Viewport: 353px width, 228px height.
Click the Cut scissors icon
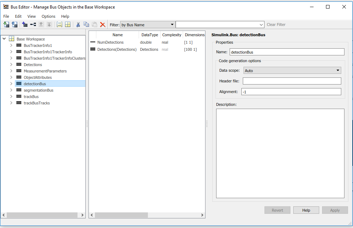(x=78, y=25)
